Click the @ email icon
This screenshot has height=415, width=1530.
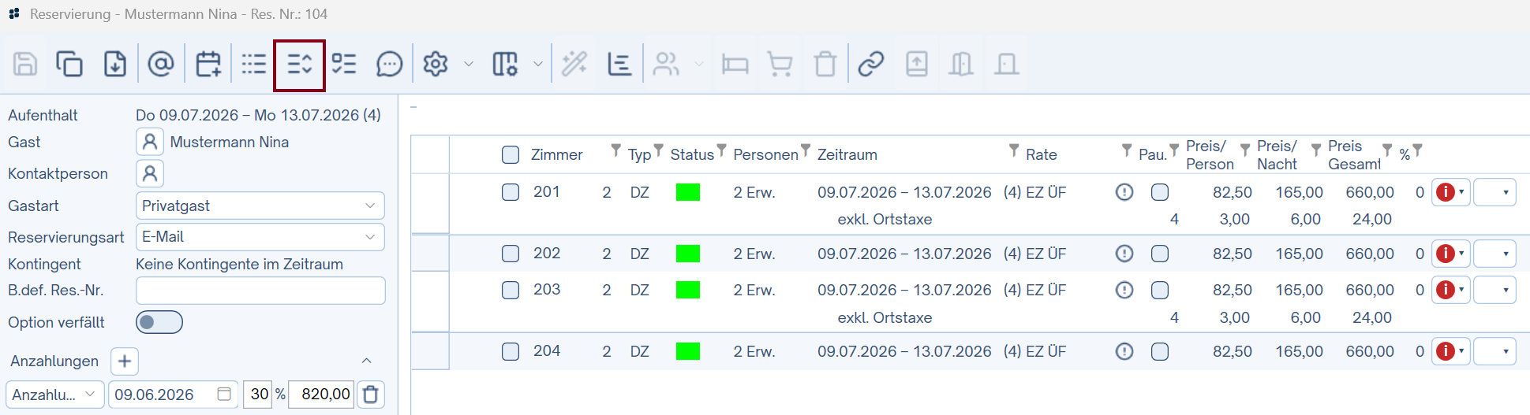(x=161, y=64)
